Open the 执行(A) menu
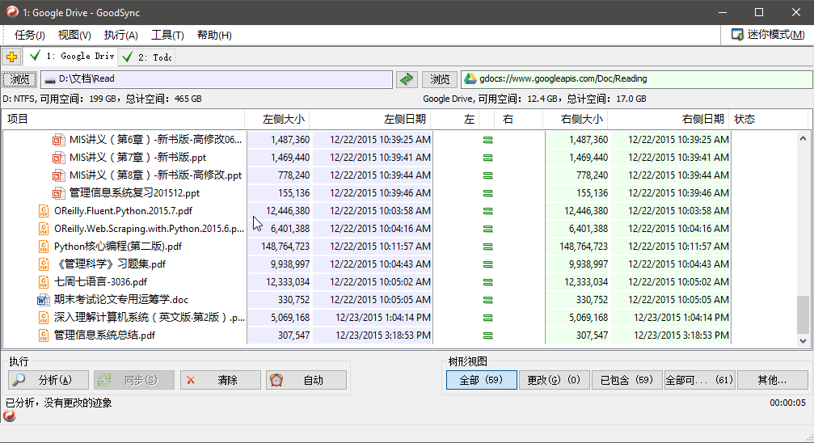This screenshot has height=443, width=814. (x=120, y=35)
